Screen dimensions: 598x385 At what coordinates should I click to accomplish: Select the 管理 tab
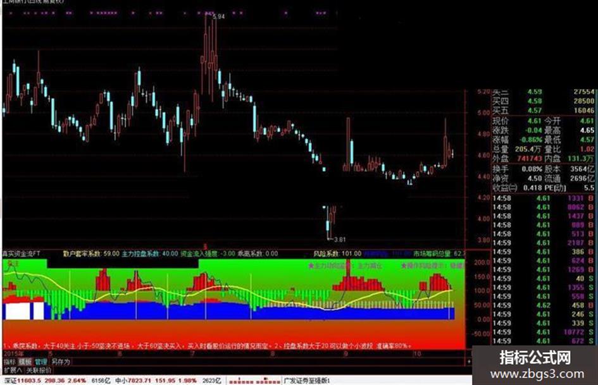click(x=40, y=362)
